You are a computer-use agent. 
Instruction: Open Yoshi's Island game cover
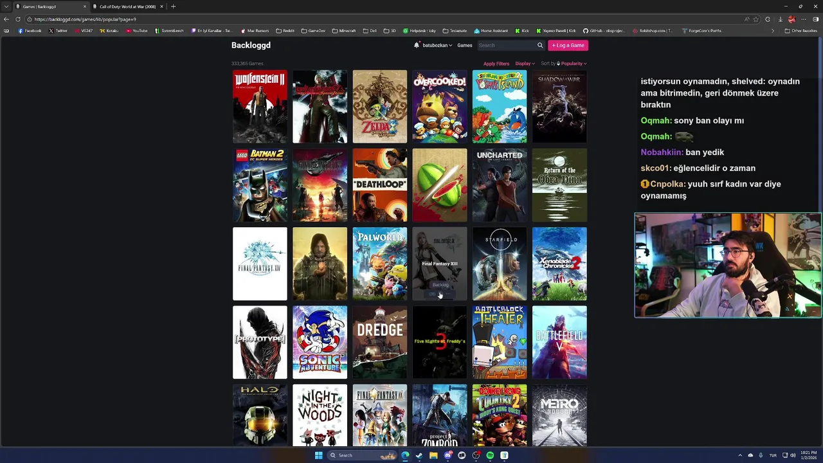[500, 107]
